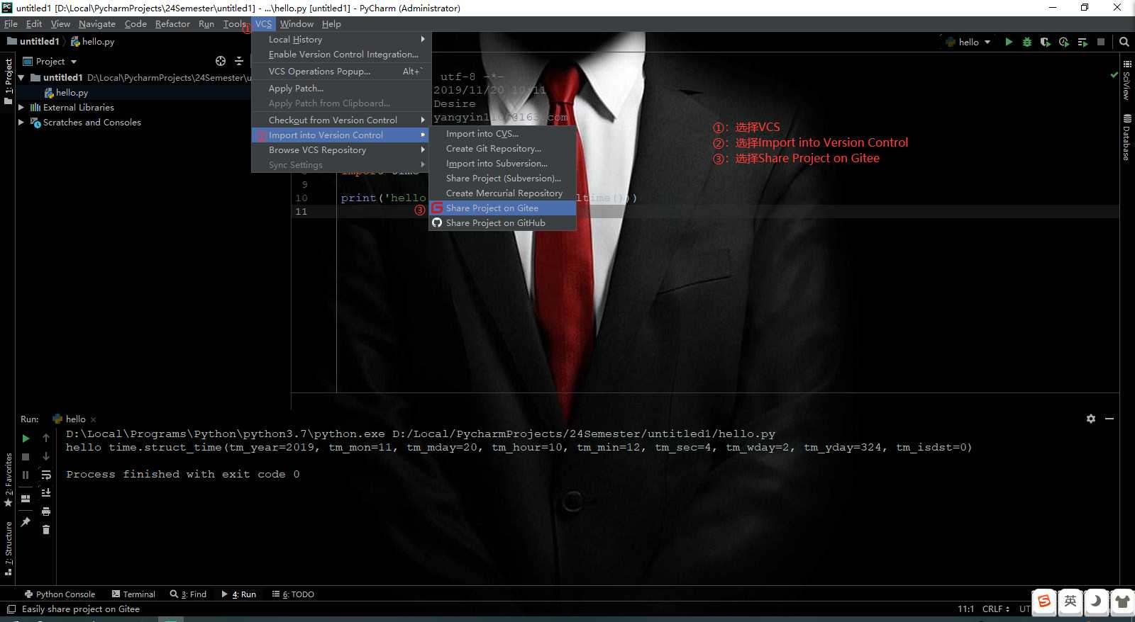The height and width of the screenshot is (622, 1135).
Task: Click the hello.py breadcrumb in navigation bar
Action: (92, 42)
